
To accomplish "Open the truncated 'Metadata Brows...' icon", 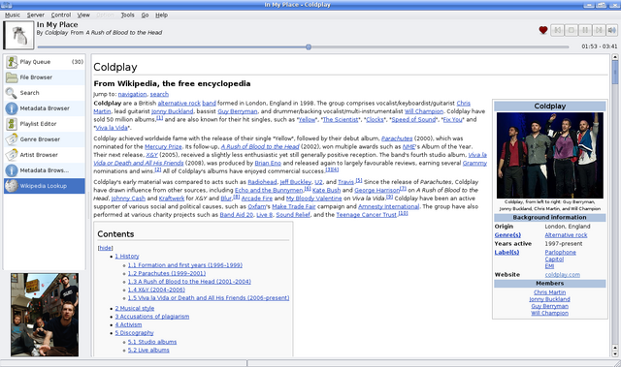I will 12,170.
